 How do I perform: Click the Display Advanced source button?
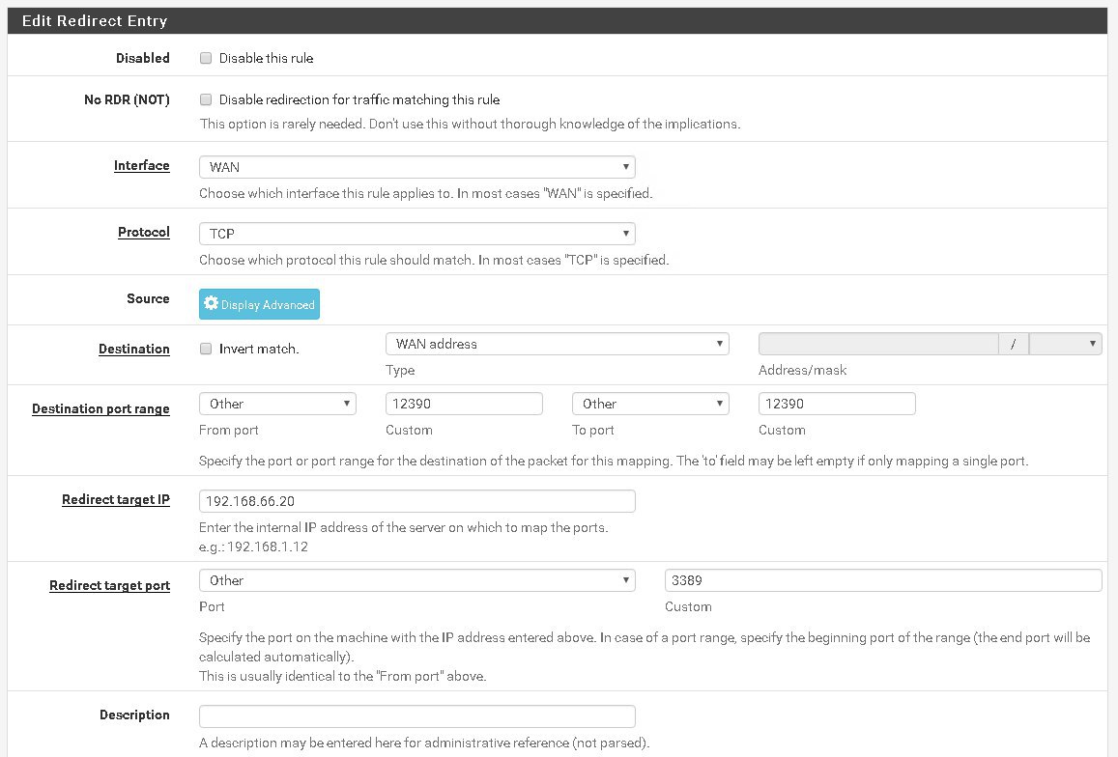coord(260,304)
